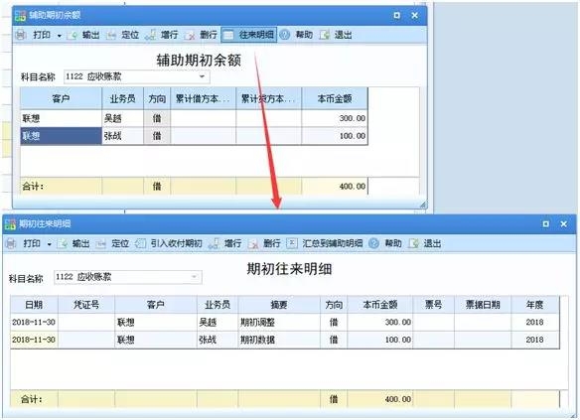
Task: Open 往来明细 from the top toolbar
Action: coord(249,35)
